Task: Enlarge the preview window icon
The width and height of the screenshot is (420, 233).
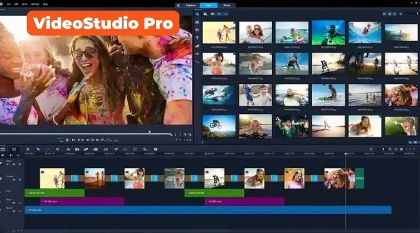Action: coord(190,135)
